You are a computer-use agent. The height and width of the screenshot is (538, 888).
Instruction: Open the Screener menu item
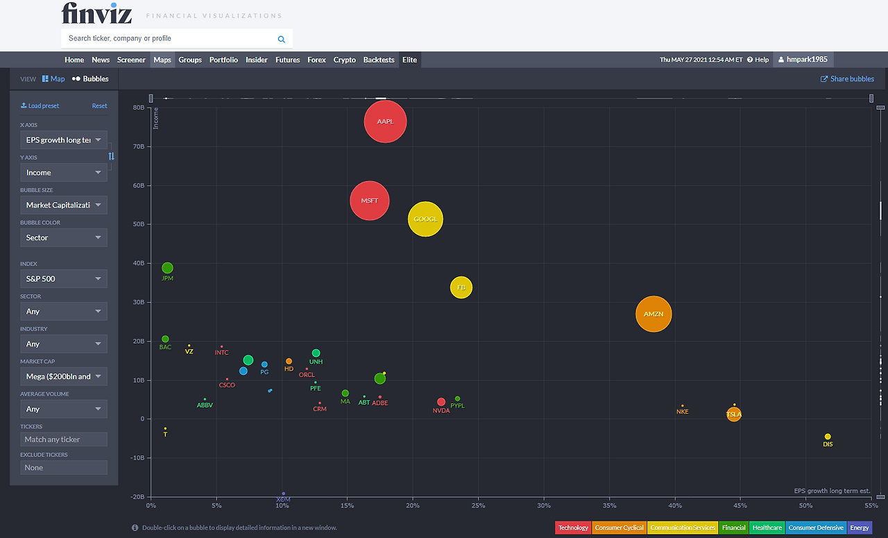click(x=131, y=60)
